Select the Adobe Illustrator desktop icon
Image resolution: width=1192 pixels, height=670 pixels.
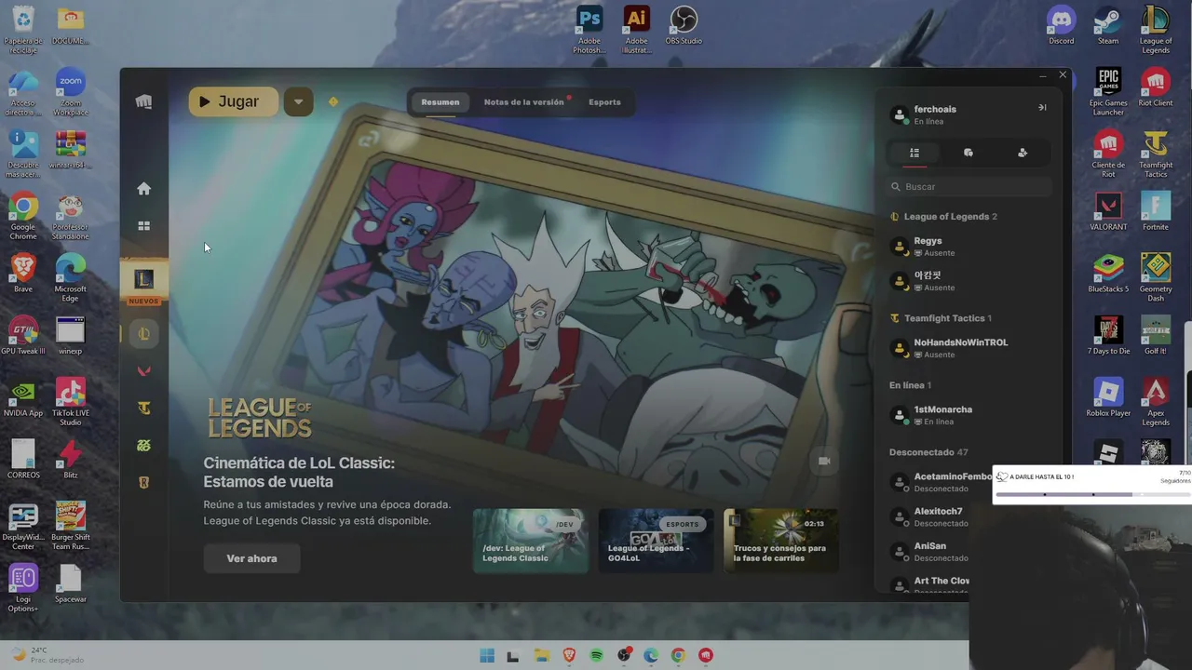[637, 31]
